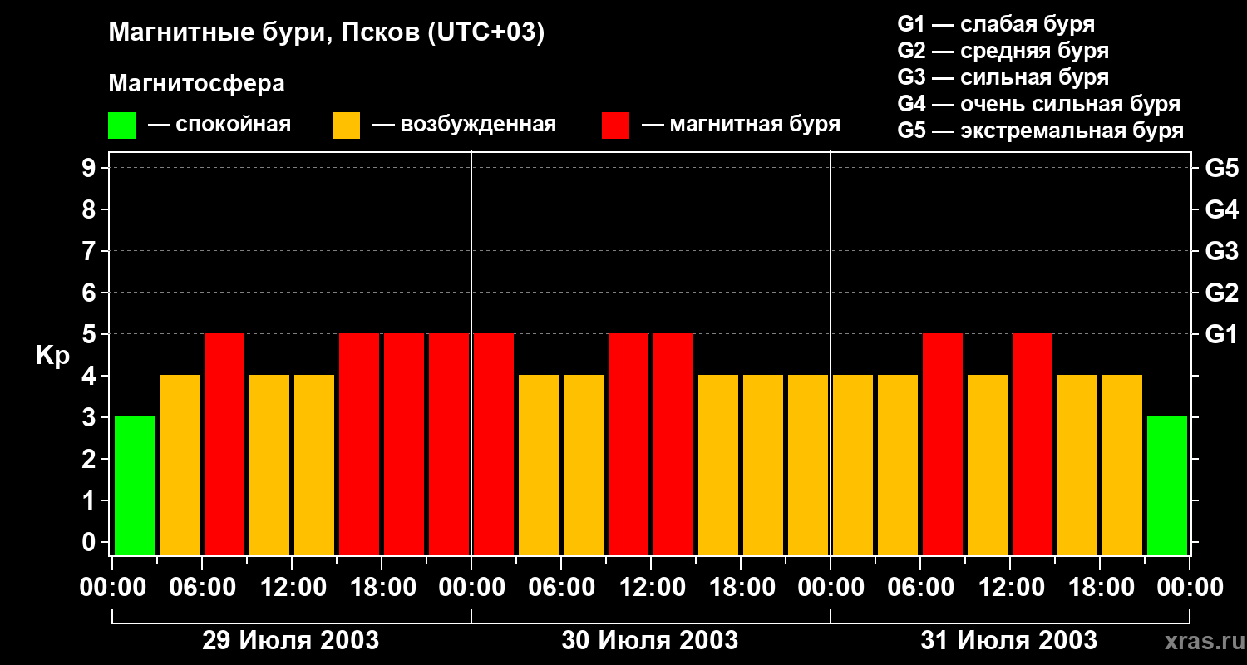Click the 'G1' right-axis tick label
The height and width of the screenshot is (665, 1247).
pyautogui.click(x=1221, y=334)
